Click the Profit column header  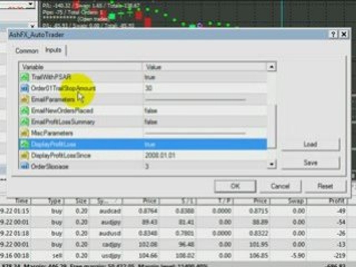click(337, 201)
